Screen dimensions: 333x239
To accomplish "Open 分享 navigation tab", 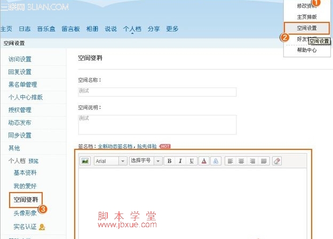I will 154,29.
